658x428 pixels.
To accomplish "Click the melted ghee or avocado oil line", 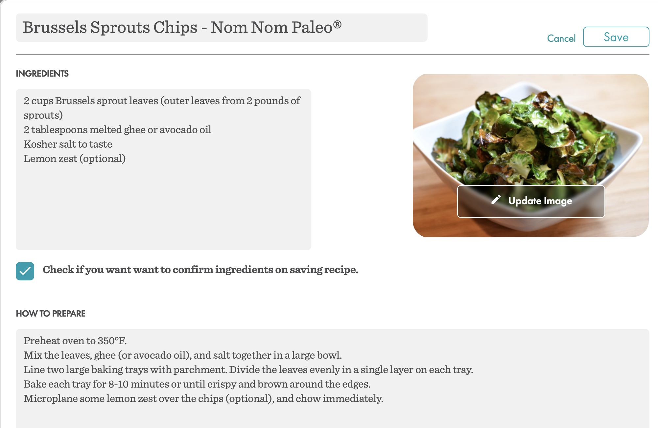I will click(117, 130).
